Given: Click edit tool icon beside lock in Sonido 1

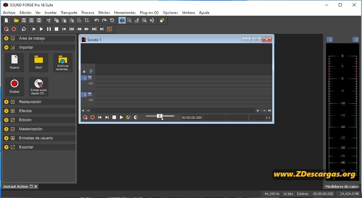Looking at the screenshot, I should pos(91,71).
